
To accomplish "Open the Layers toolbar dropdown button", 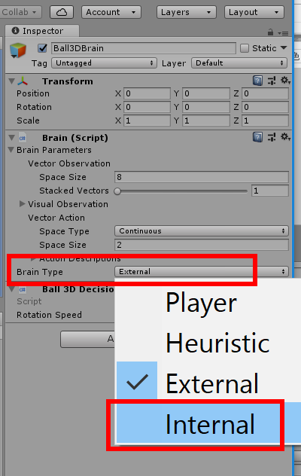I will (x=187, y=12).
